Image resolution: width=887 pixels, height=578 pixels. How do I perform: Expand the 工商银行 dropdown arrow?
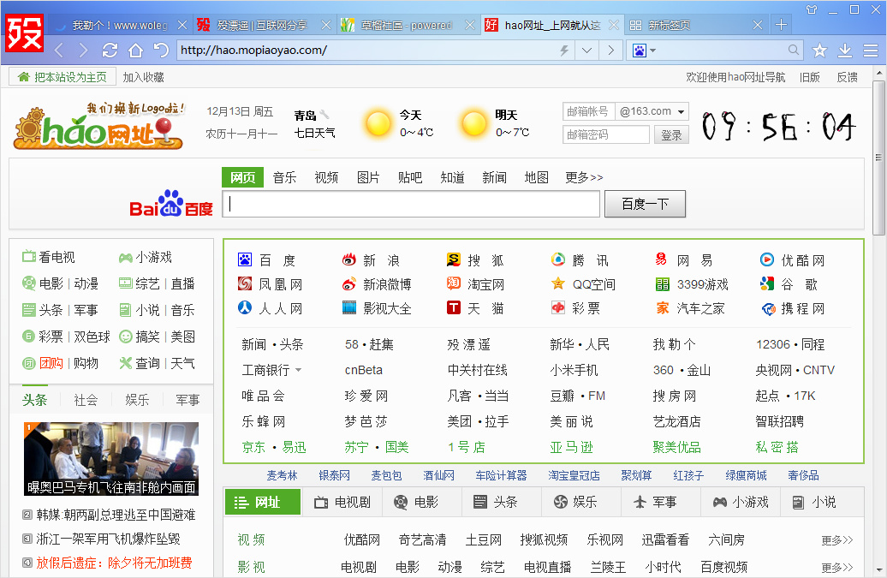coord(298,371)
